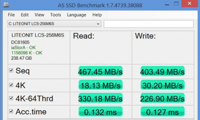
Task: Open the Tools menu
Action: pos(56,15)
